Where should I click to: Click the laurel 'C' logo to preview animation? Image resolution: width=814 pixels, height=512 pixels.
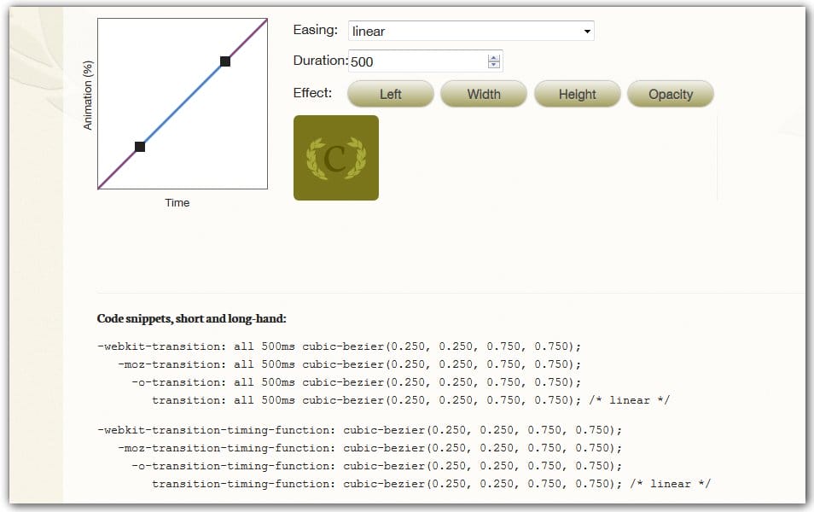point(335,159)
